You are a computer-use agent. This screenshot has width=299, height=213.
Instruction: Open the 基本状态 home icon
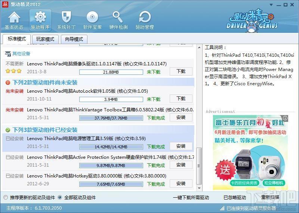click(x=14, y=20)
